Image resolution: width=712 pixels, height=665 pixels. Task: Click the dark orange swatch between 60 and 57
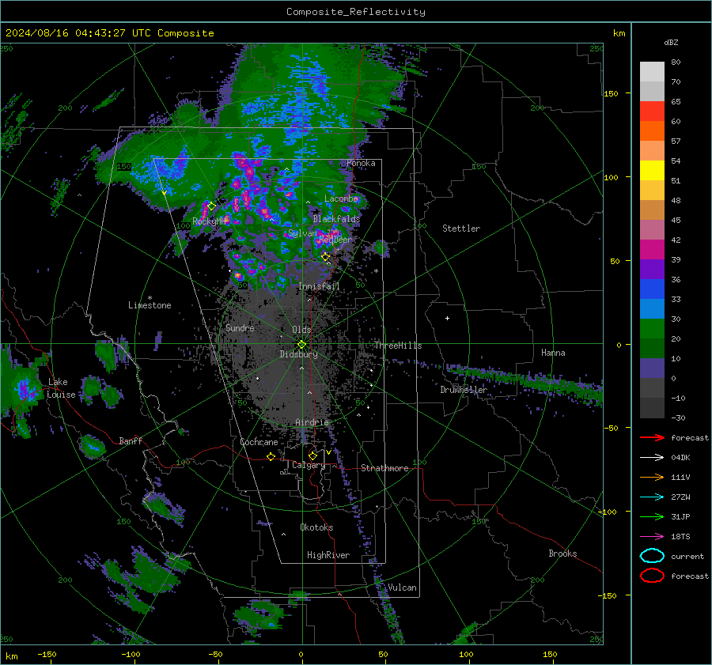pyautogui.click(x=652, y=130)
